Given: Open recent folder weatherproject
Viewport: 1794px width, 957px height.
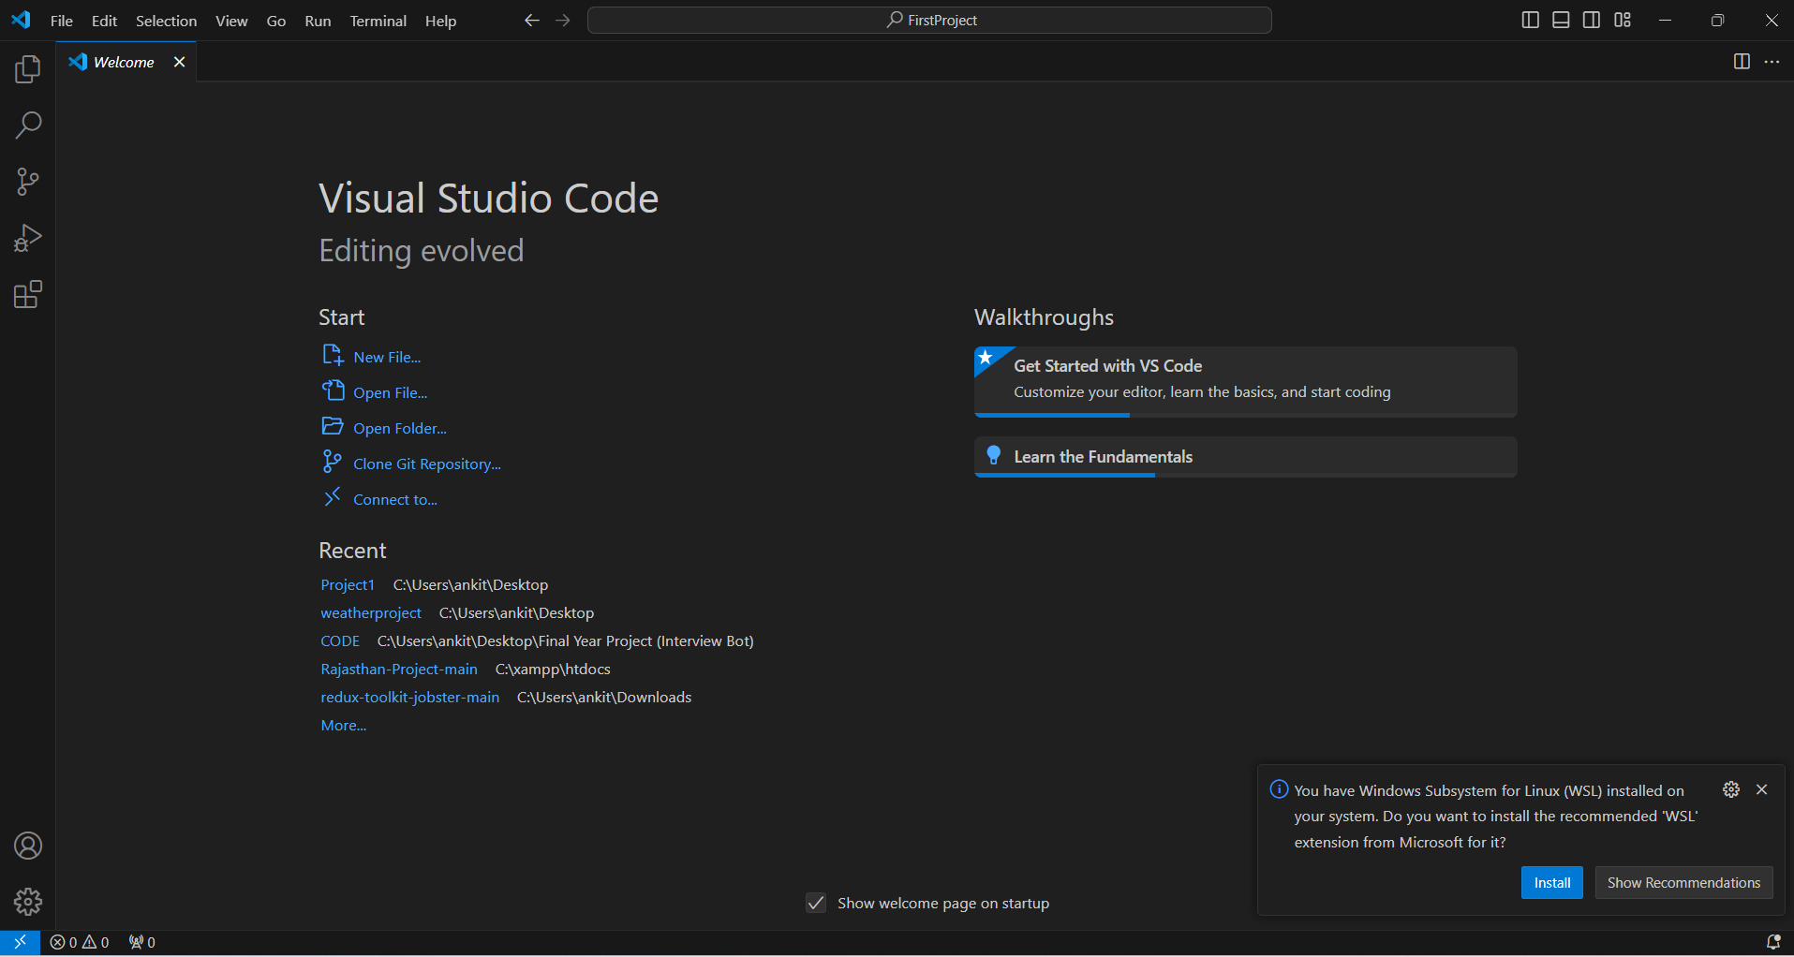Looking at the screenshot, I should [371, 612].
